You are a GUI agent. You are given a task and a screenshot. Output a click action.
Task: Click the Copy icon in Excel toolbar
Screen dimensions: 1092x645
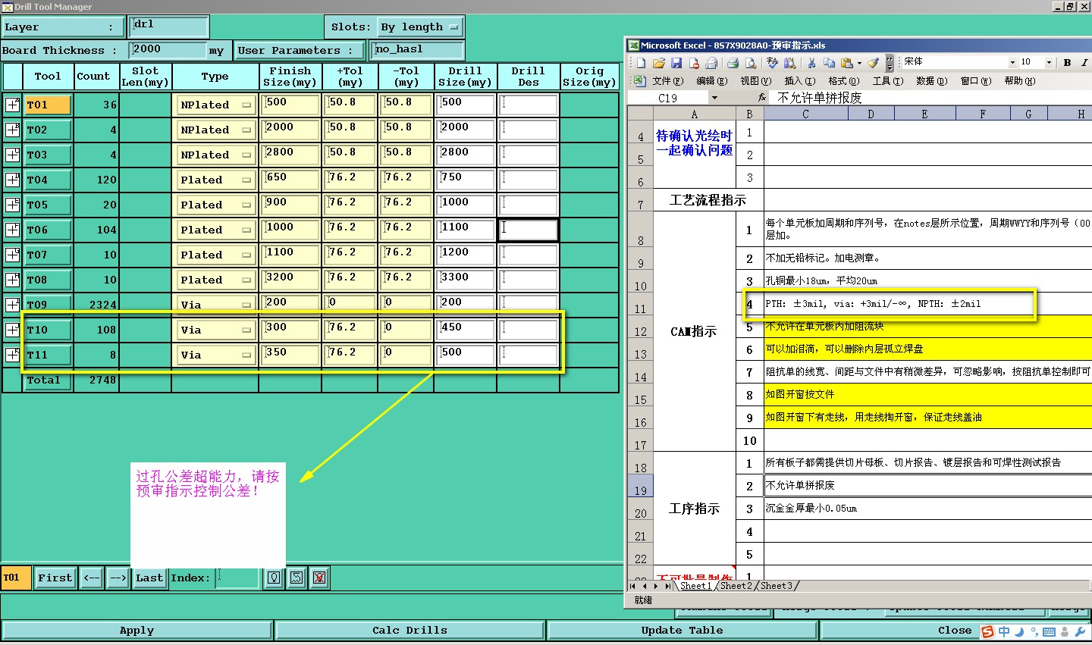(x=829, y=63)
